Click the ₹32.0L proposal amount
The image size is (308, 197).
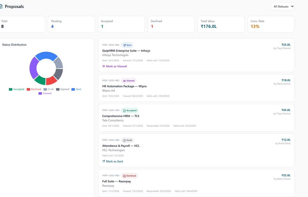(x=286, y=175)
